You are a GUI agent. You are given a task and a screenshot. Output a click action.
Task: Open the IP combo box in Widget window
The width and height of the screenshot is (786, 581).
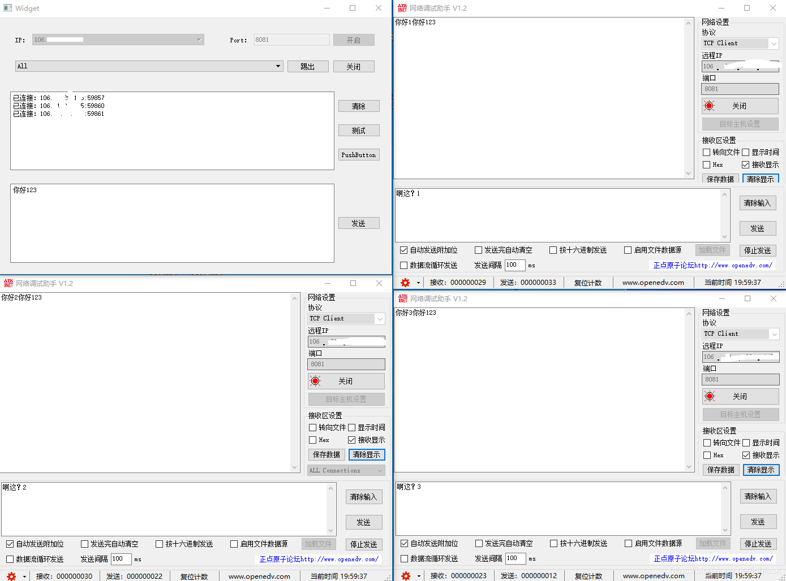118,40
